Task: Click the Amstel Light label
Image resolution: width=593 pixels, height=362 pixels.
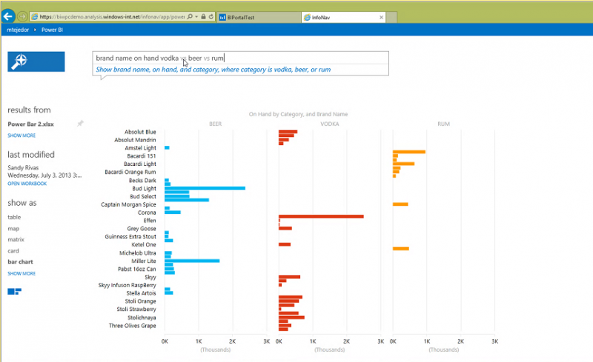Action: point(140,148)
